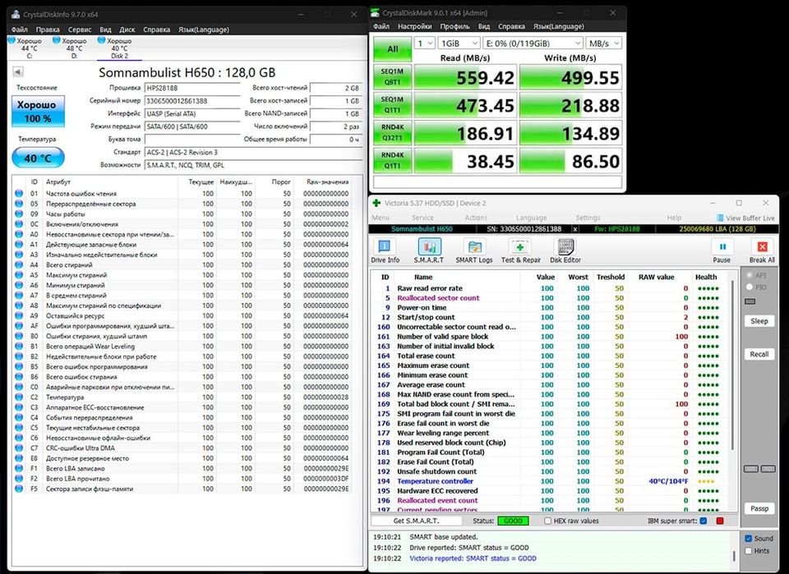The image size is (789, 574).
Task: Click SEQ1M Q8T1 read result 559.42
Action: coord(464,77)
